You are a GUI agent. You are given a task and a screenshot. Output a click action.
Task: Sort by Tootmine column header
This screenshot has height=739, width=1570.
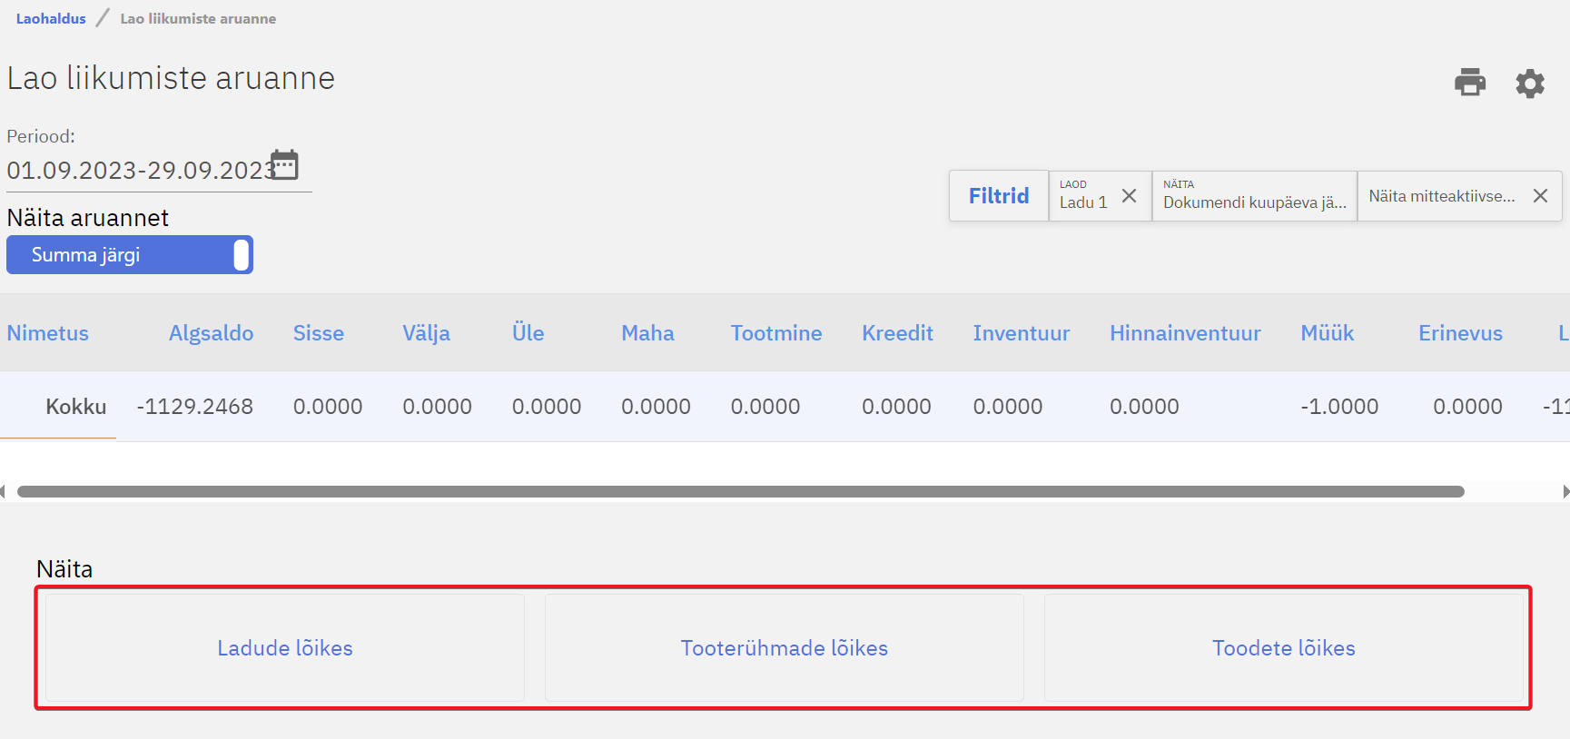click(775, 333)
